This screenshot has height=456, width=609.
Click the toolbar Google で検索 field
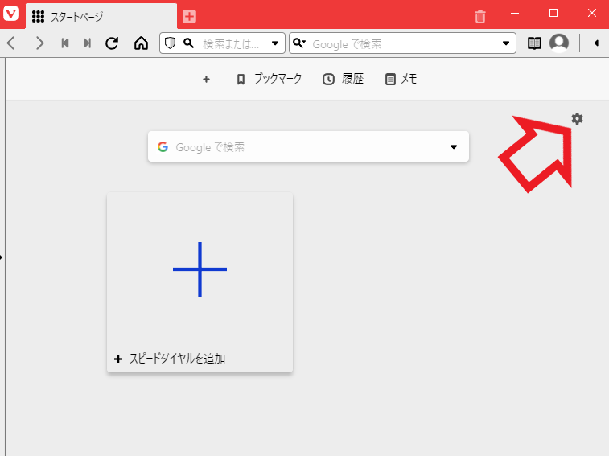pos(404,44)
